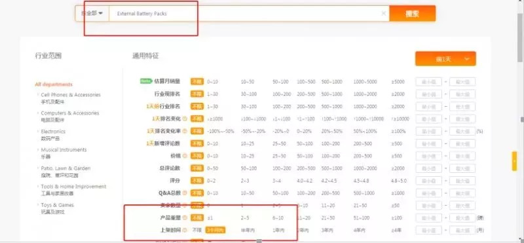Click the info icon beside 1天排名变化率
This screenshot has height=243, width=524.
[185, 131]
